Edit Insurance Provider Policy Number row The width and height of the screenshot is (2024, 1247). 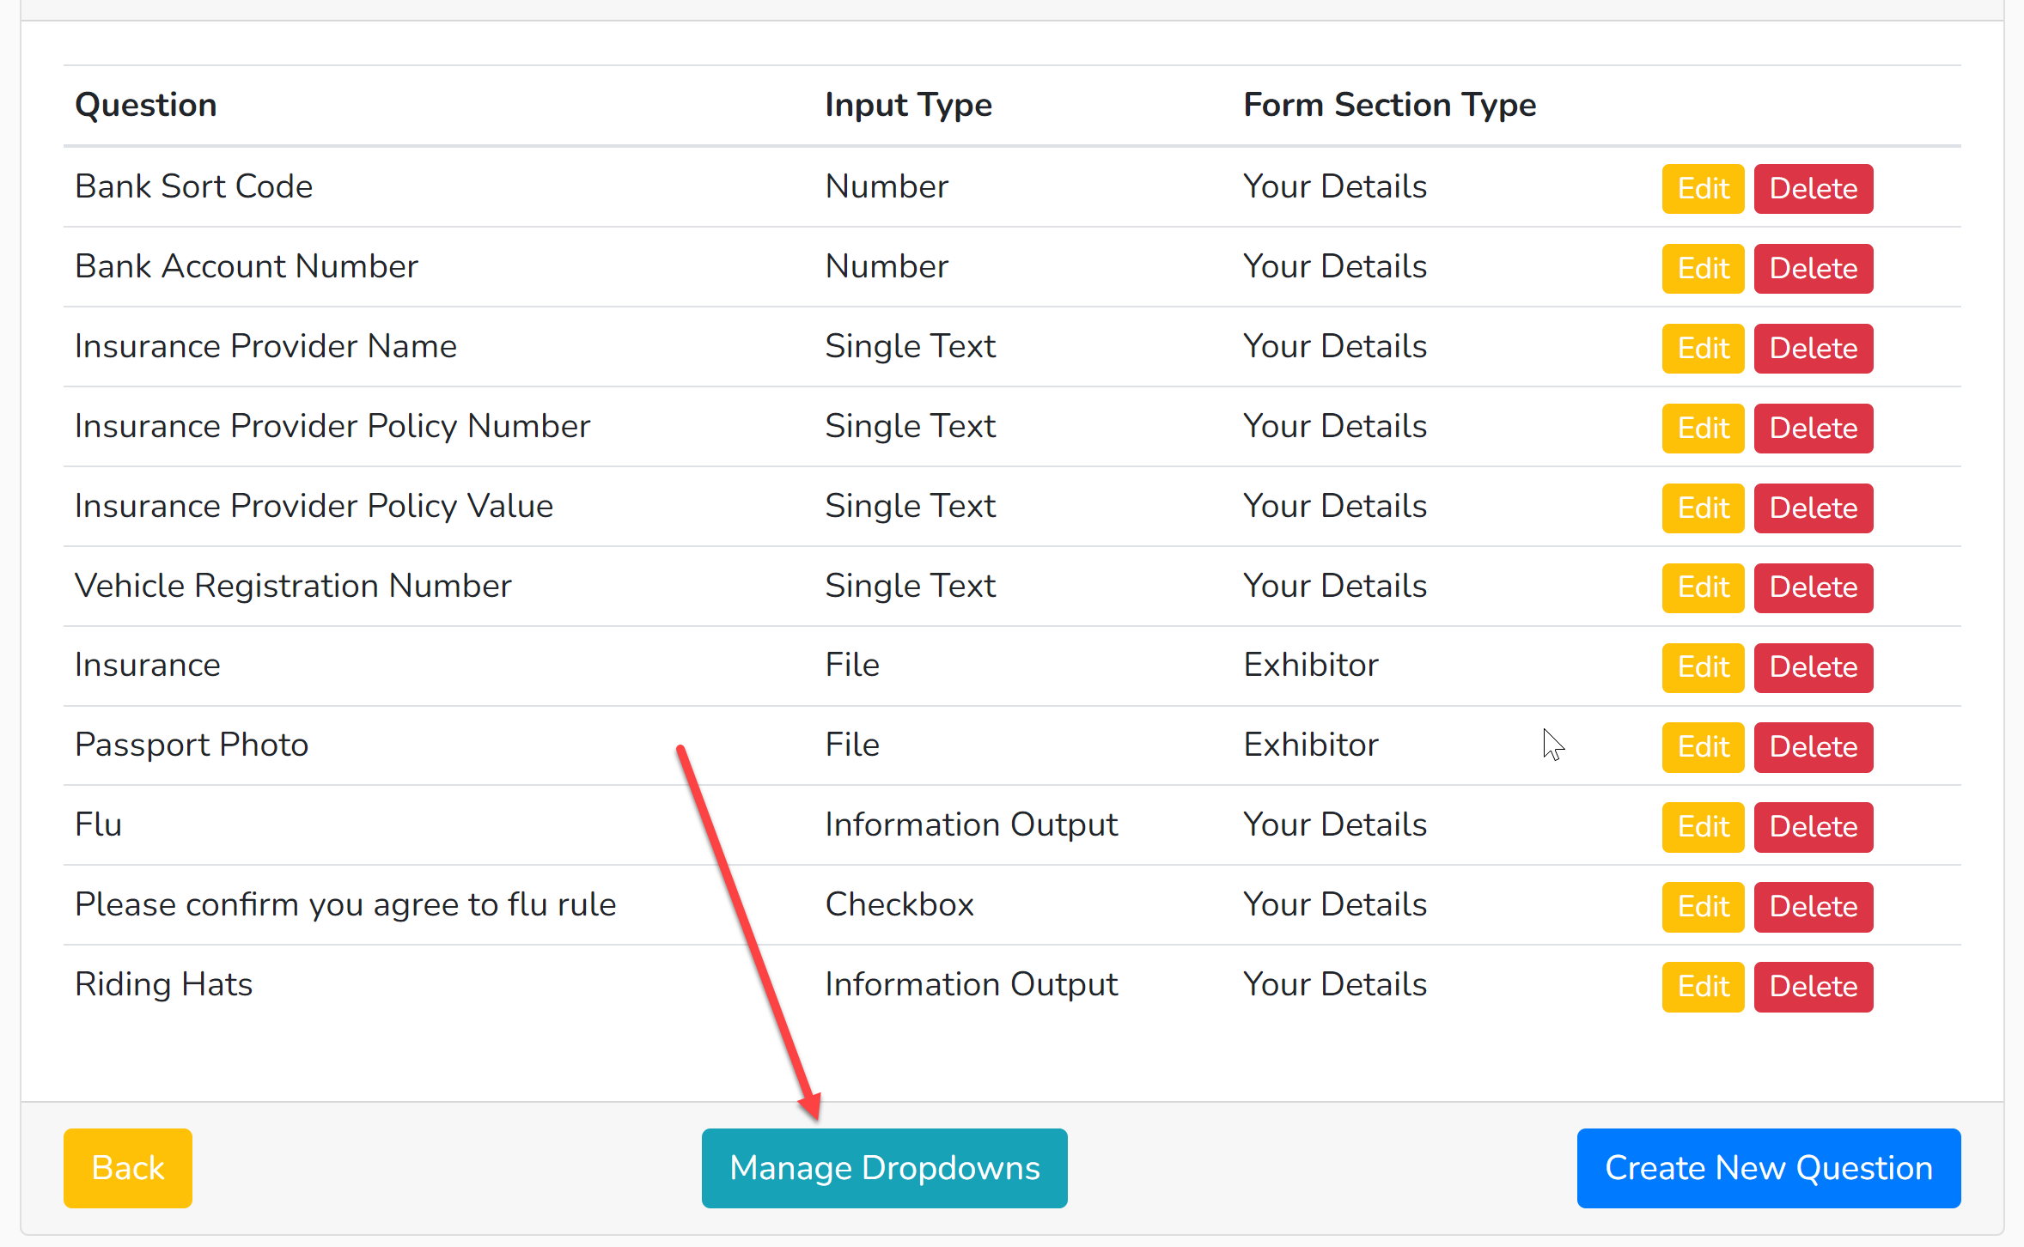[1703, 428]
